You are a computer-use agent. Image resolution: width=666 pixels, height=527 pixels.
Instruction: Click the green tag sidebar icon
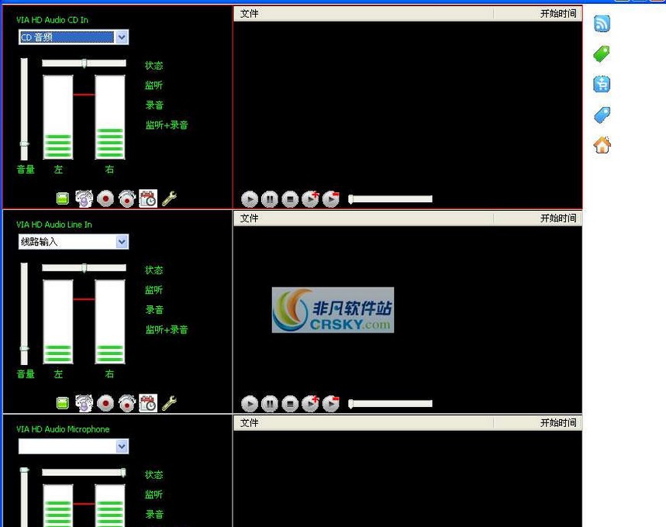pos(602,54)
